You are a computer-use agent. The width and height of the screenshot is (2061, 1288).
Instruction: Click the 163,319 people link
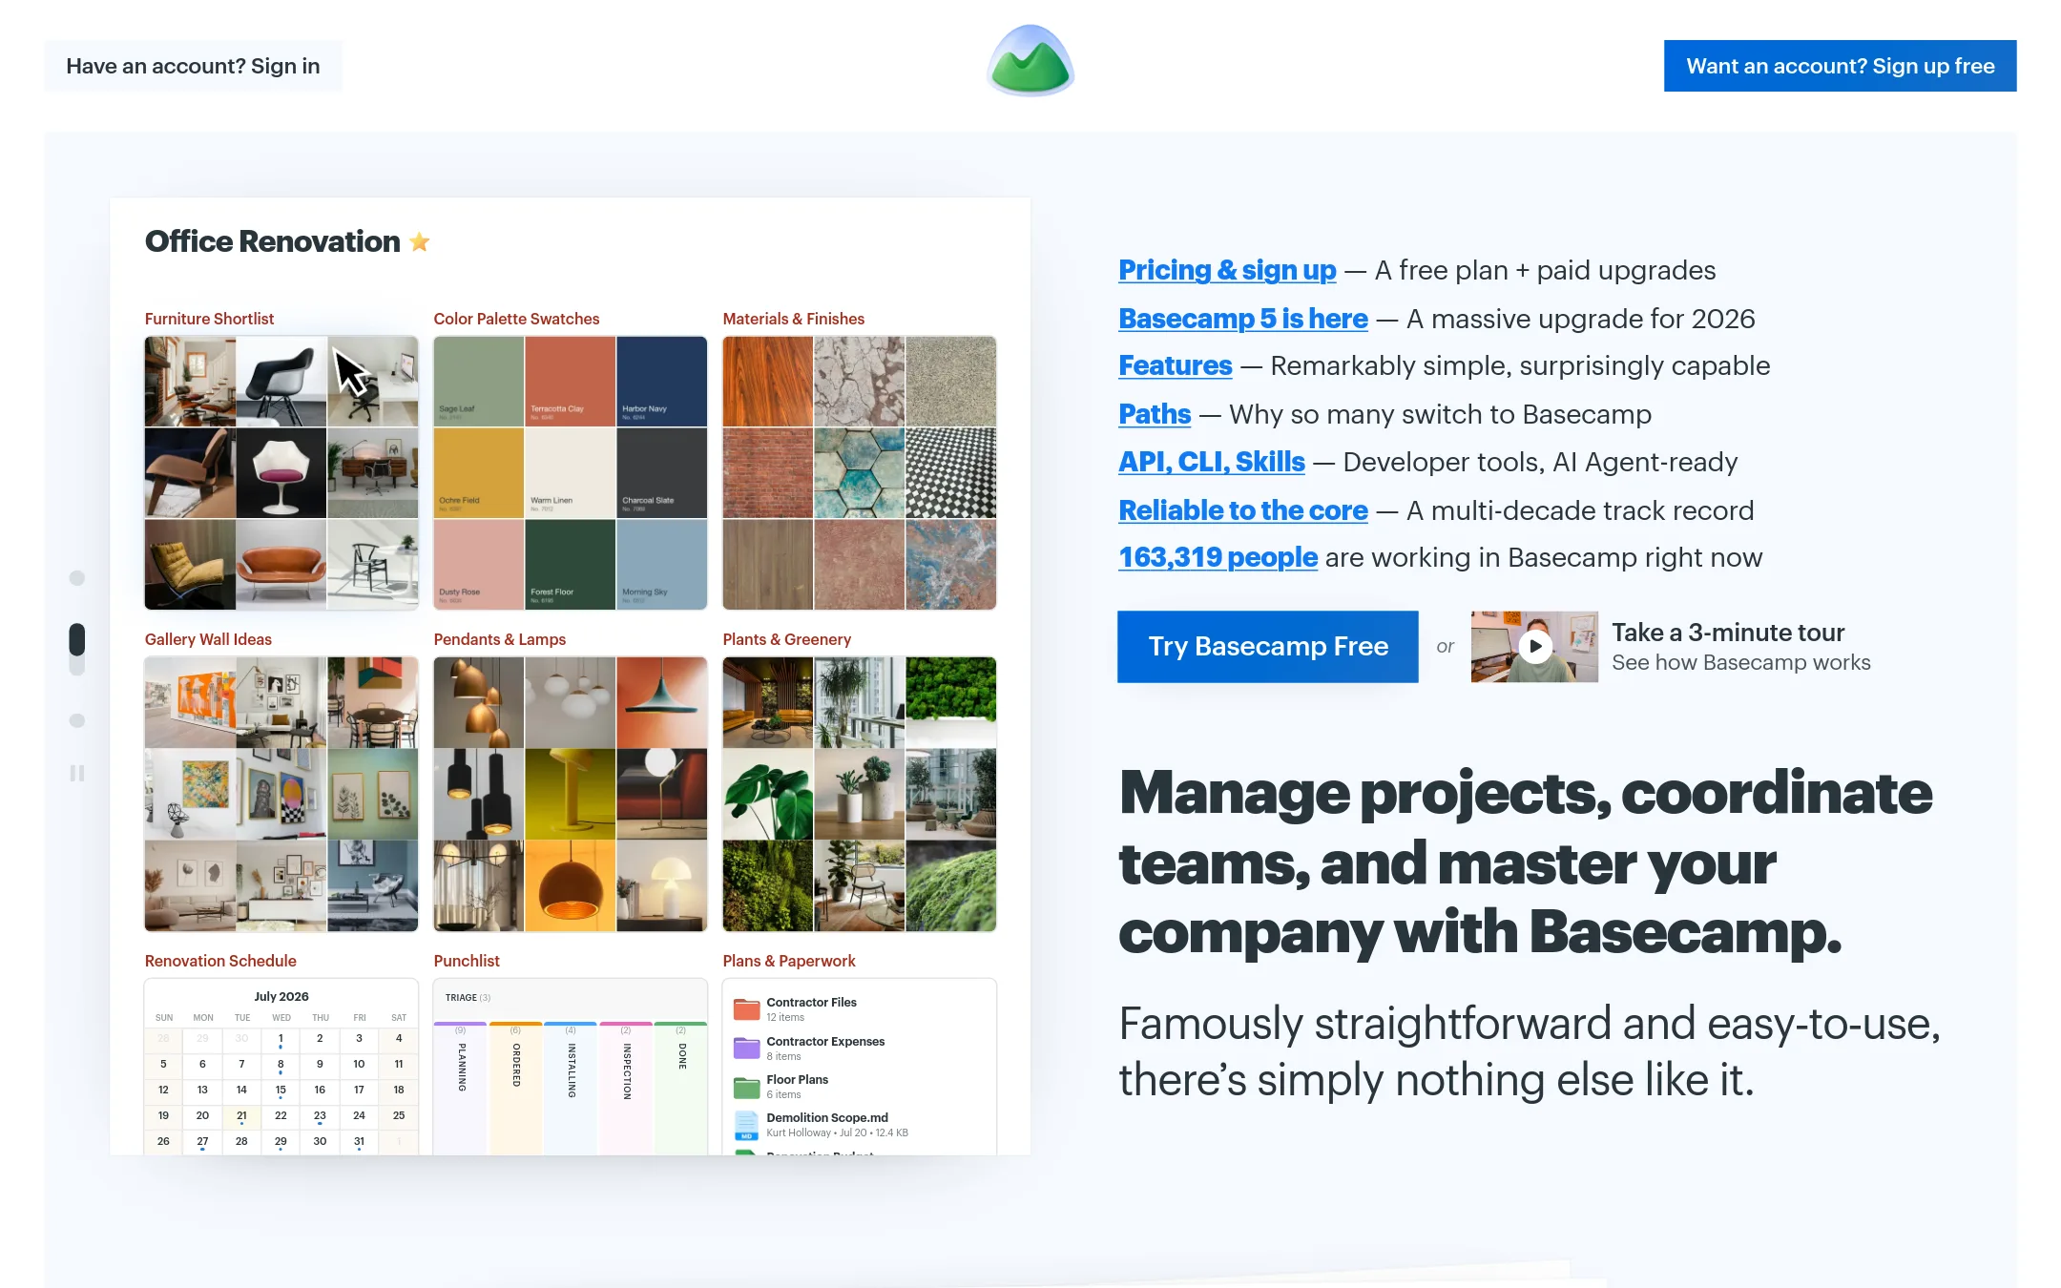(1218, 557)
